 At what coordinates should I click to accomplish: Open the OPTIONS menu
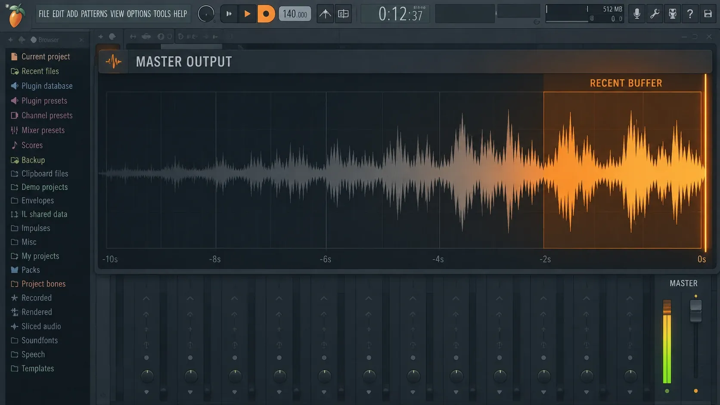tap(139, 14)
